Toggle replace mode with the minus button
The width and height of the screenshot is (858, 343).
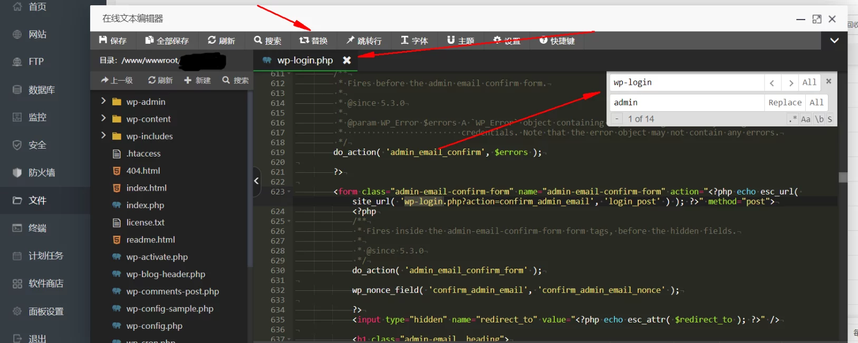tap(616, 119)
